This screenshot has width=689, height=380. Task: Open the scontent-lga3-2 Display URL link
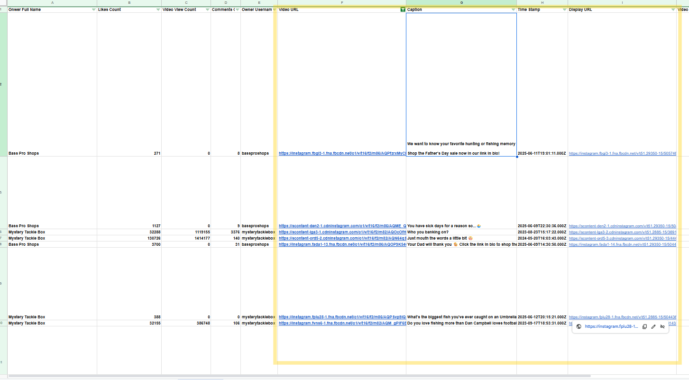tap(623, 232)
